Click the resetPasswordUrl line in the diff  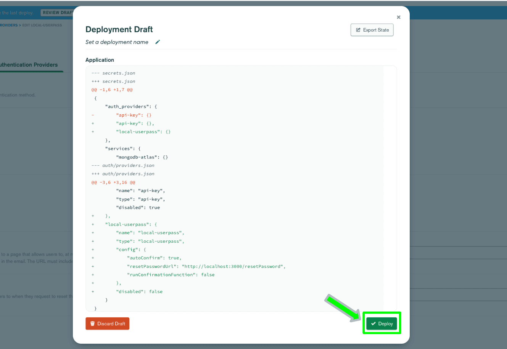pyautogui.click(x=206, y=266)
